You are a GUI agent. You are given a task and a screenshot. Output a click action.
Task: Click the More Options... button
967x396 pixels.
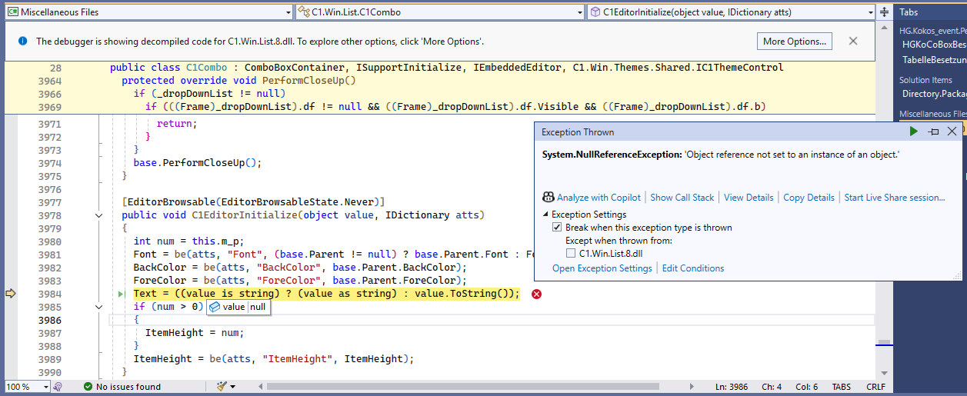[795, 42]
